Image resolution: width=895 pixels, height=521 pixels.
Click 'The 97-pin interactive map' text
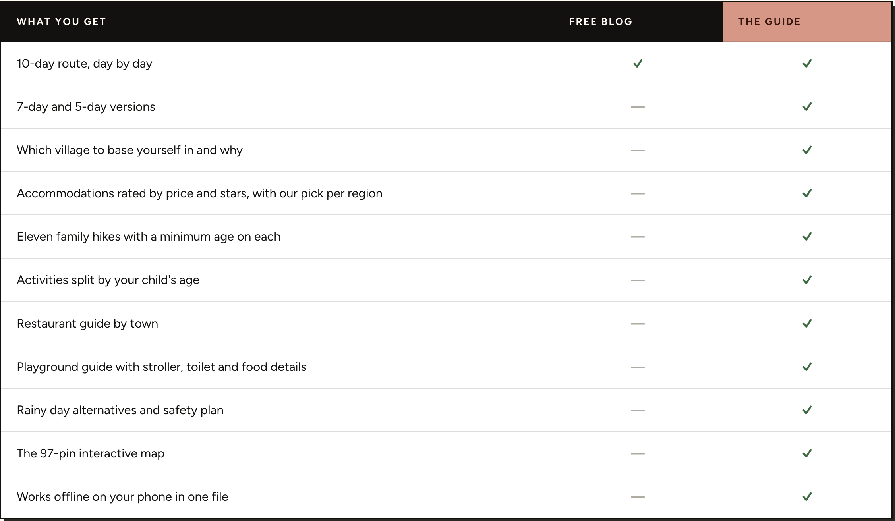point(91,453)
